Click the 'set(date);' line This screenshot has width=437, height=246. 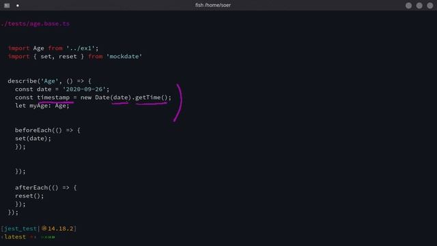click(x=33, y=138)
